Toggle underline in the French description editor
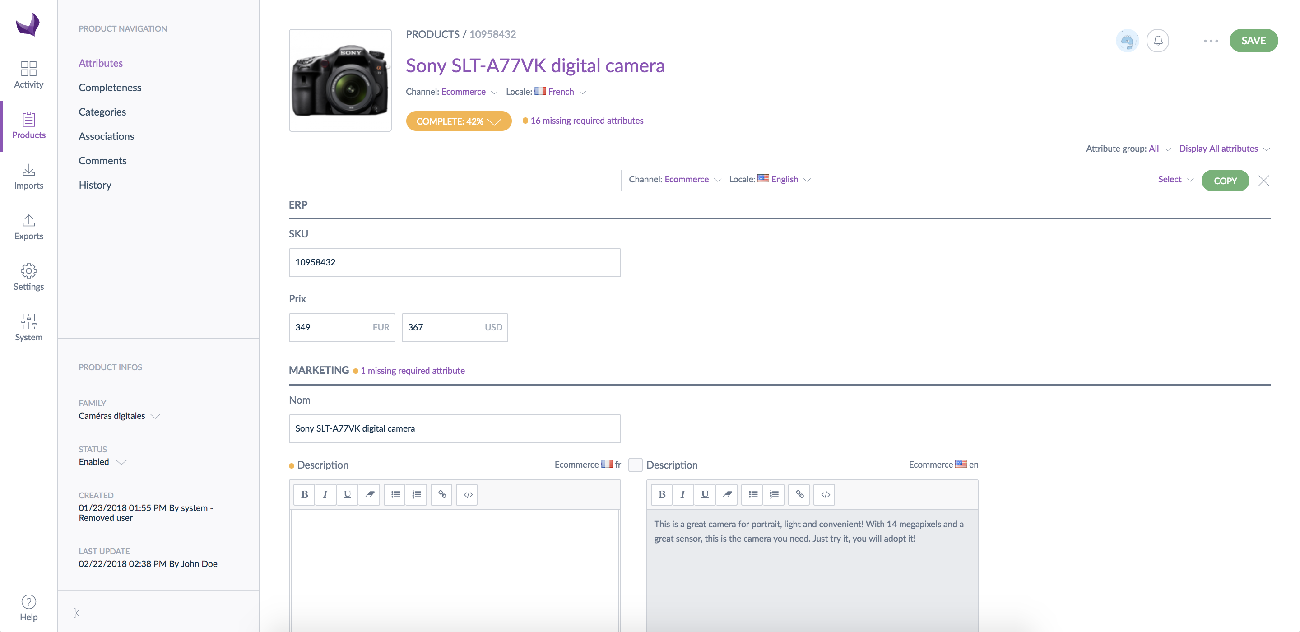This screenshot has height=632, width=1300. coord(347,494)
